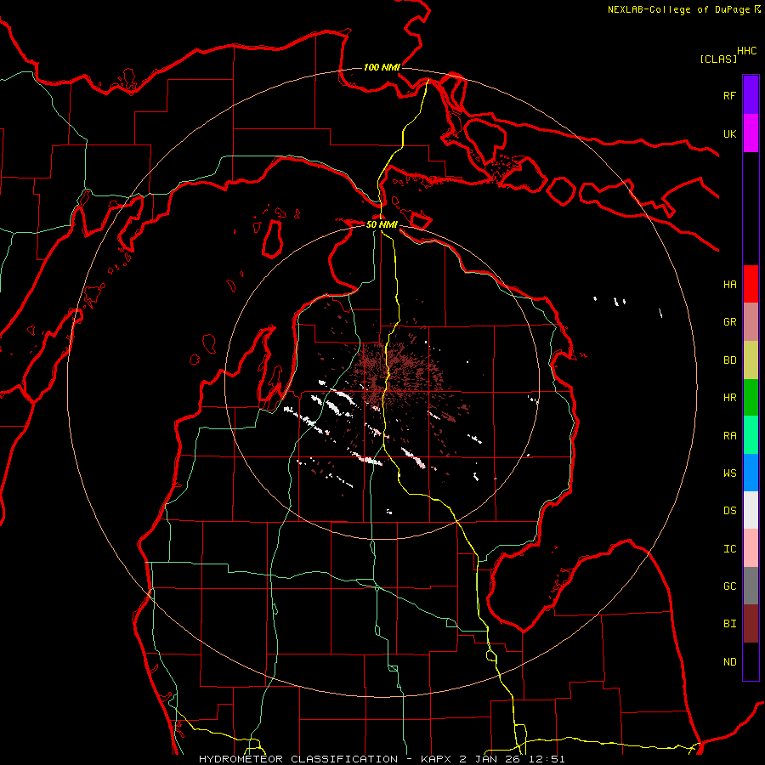Click the GR legend label

click(729, 322)
